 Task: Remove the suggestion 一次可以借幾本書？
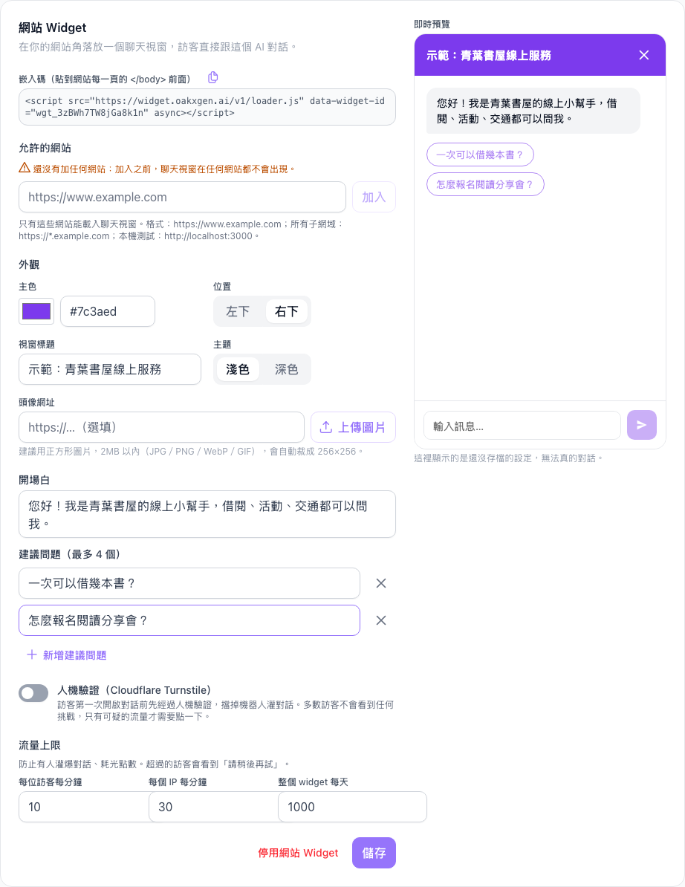tap(380, 583)
